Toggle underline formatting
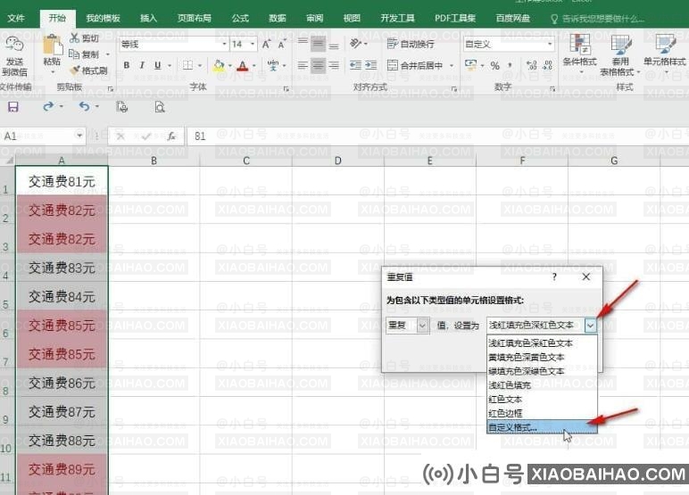 pyautogui.click(x=157, y=65)
